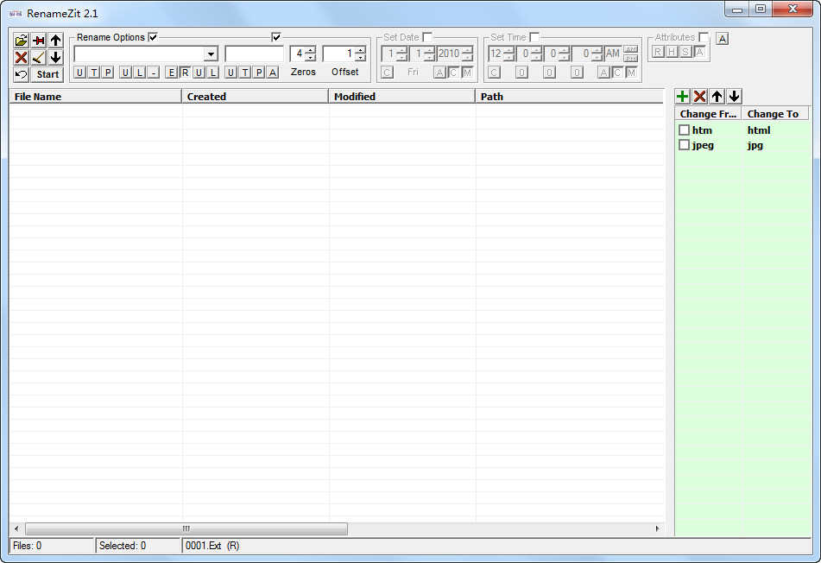
Task: Delete extension rule with red X above Change From
Action: [699, 96]
